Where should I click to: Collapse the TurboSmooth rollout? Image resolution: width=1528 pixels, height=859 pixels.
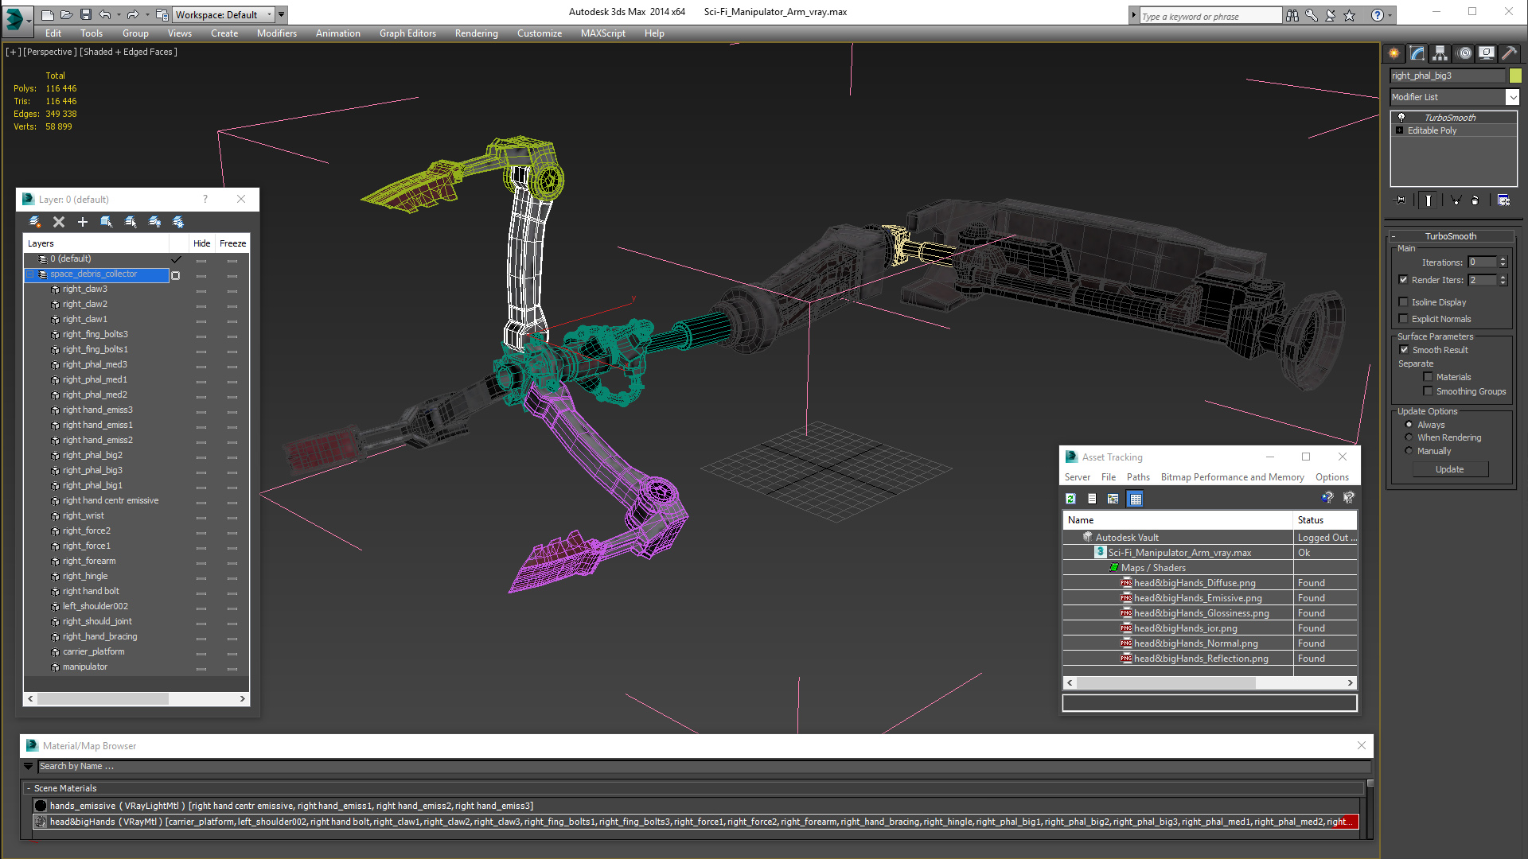(x=1394, y=236)
